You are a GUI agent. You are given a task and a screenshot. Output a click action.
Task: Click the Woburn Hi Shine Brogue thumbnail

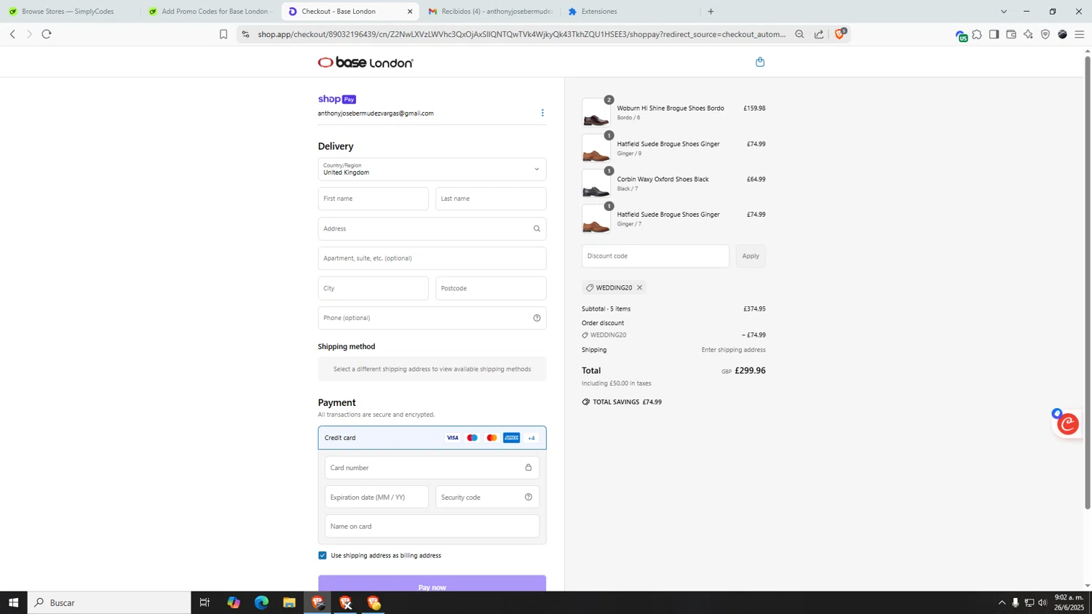[x=596, y=113]
